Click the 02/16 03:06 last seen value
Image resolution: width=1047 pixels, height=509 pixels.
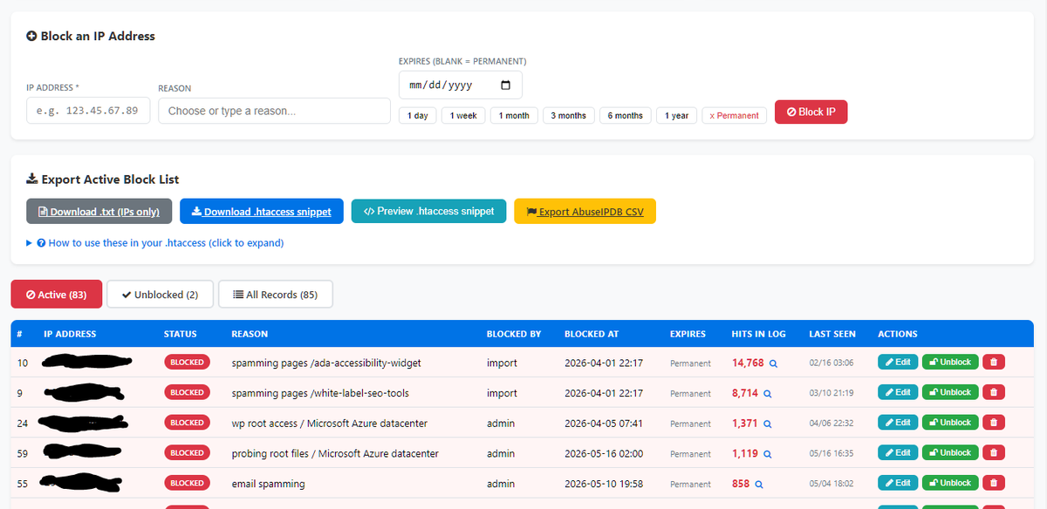coord(831,363)
